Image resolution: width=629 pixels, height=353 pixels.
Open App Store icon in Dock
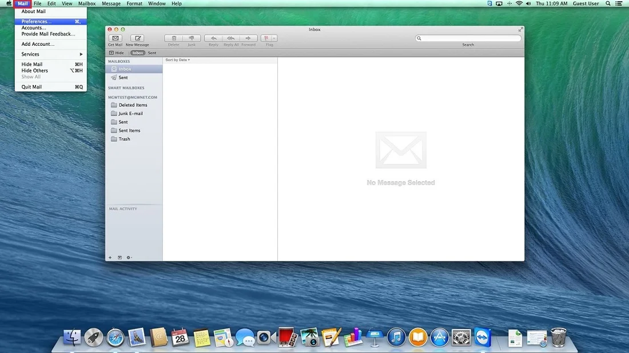point(440,338)
